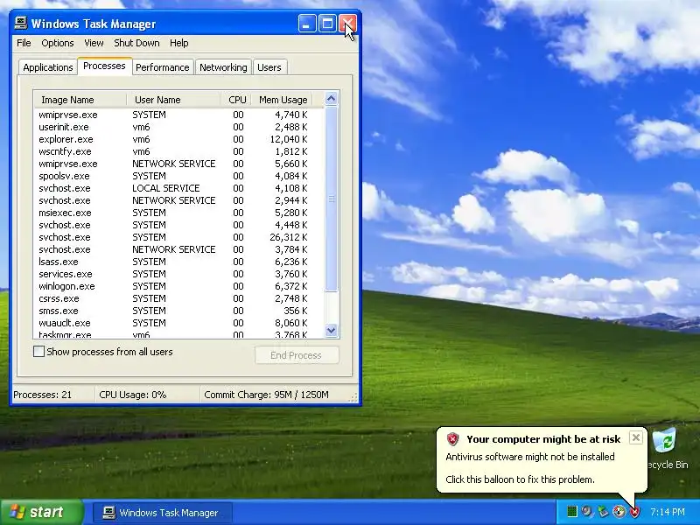The height and width of the screenshot is (525, 700).
Task: Select wmiprvse.exe using 4,740 K
Action: click(178, 115)
